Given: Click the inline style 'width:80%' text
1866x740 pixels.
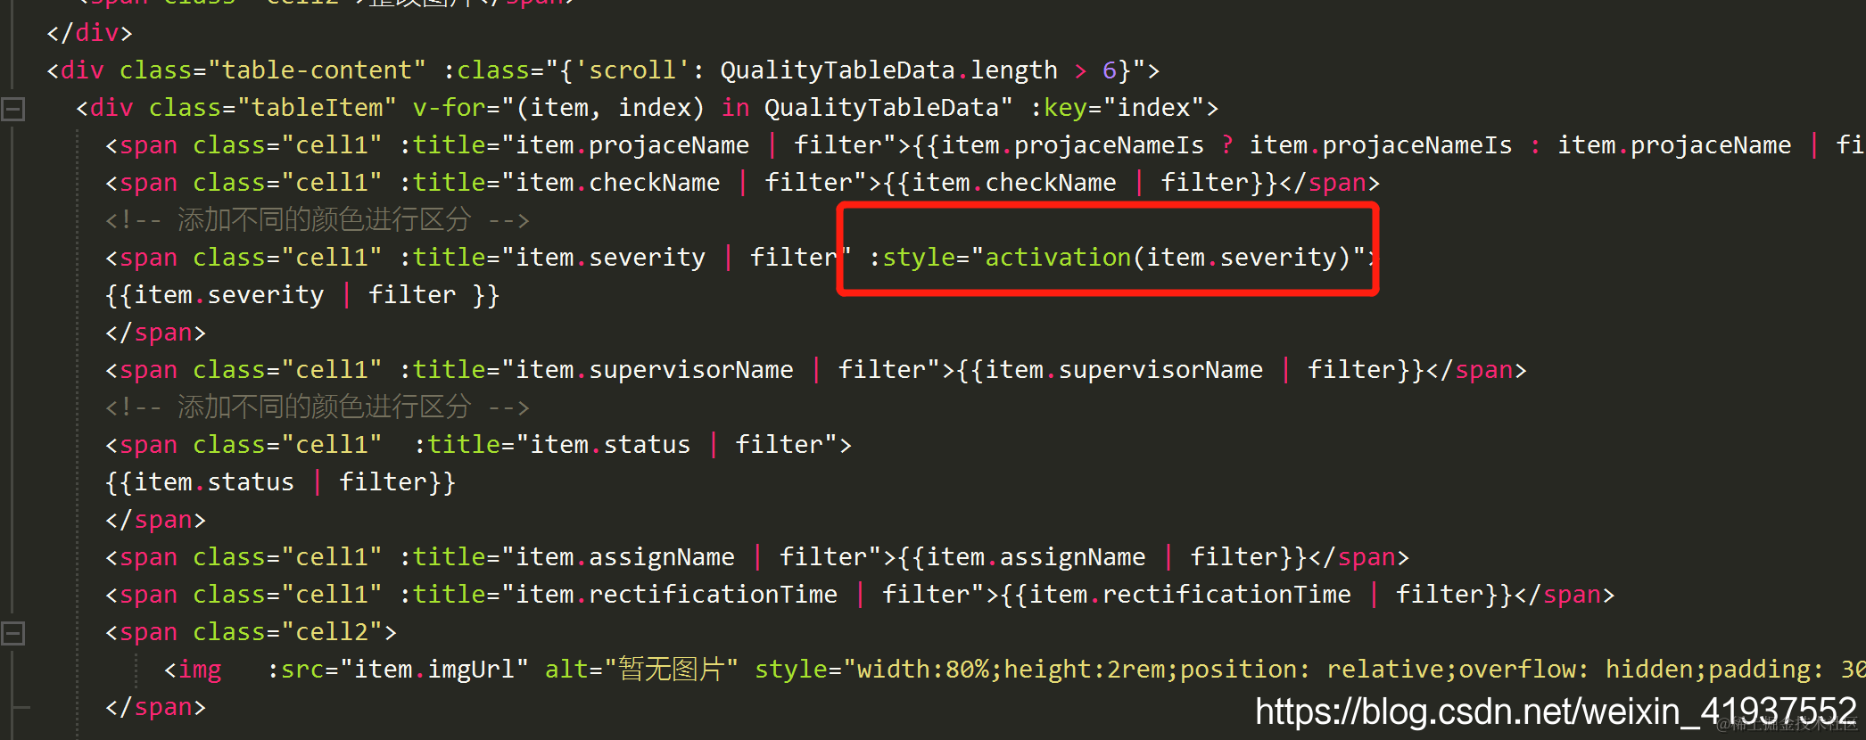Looking at the screenshot, I should [x=923, y=670].
